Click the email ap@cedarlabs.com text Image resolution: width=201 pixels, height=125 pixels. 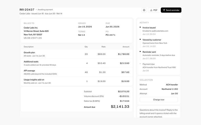160,31
